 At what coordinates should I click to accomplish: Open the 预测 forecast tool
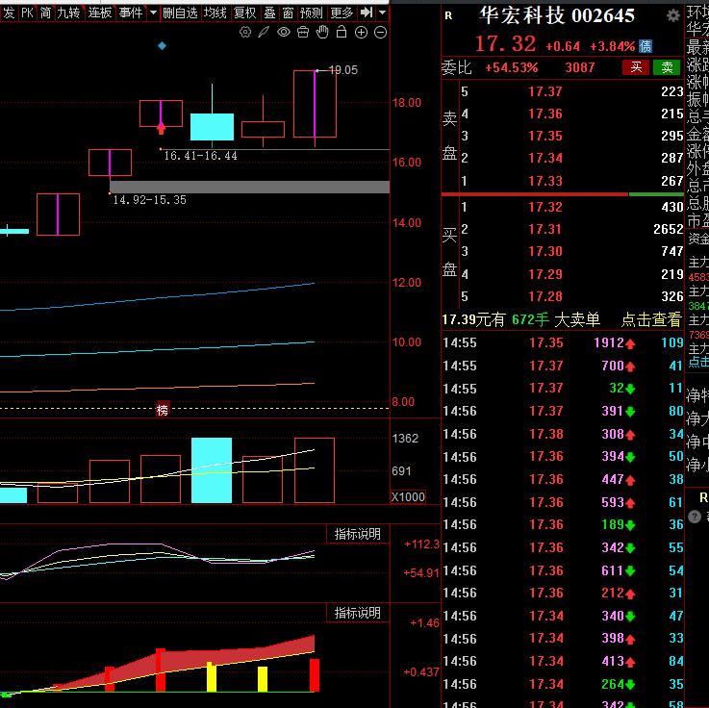click(x=312, y=13)
